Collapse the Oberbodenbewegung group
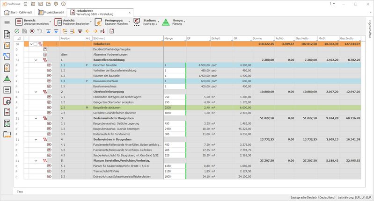The image size is (374, 201). 36,92
